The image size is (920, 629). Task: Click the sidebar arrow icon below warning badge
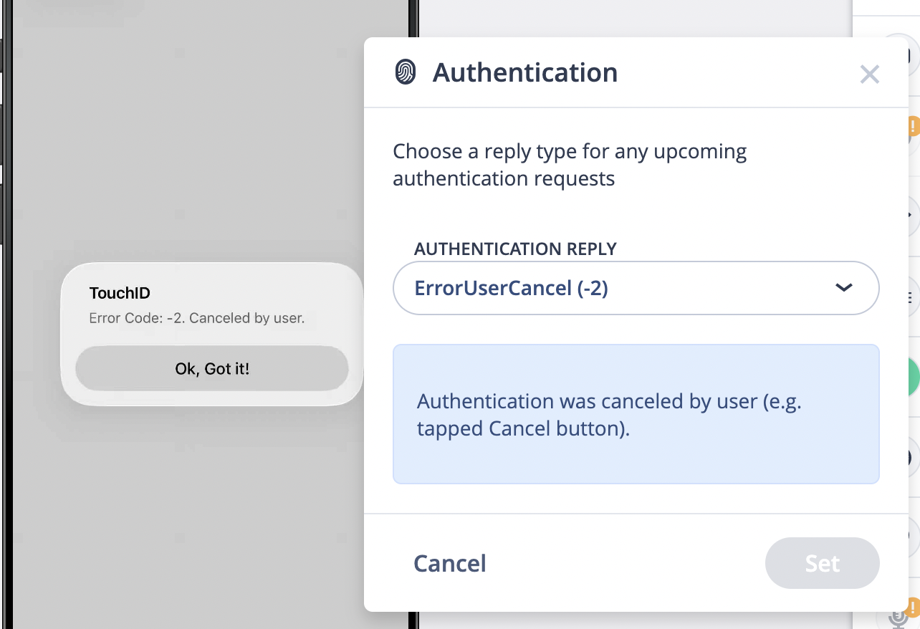pyautogui.click(x=911, y=215)
